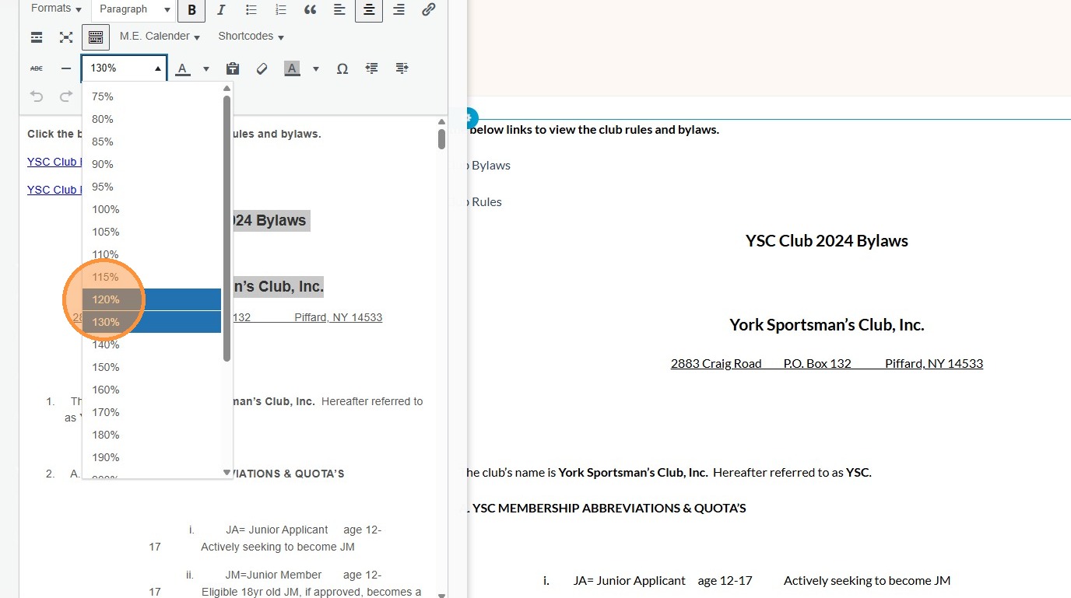Insert a bulleted list
Image resolution: width=1071 pixels, height=598 pixels.
pyautogui.click(x=251, y=9)
